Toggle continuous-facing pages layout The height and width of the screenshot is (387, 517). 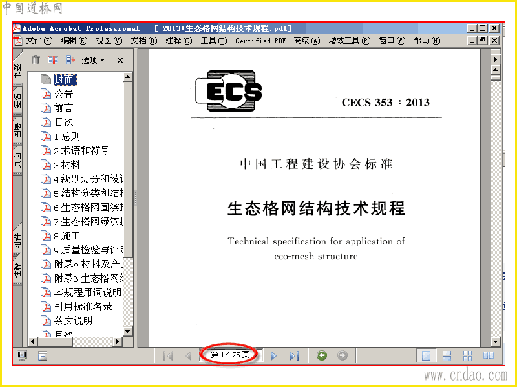tap(467, 355)
